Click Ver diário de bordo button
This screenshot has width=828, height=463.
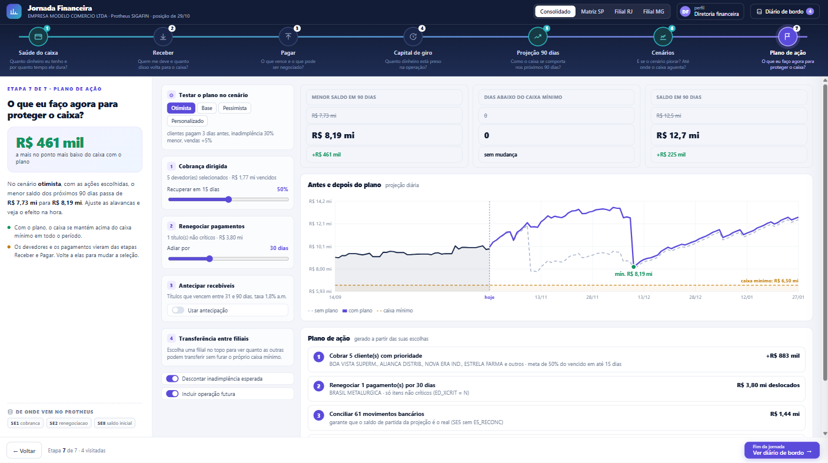coord(782,450)
